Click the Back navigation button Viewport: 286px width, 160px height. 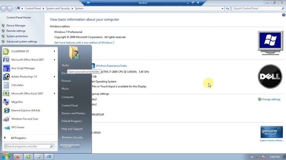[3, 8]
